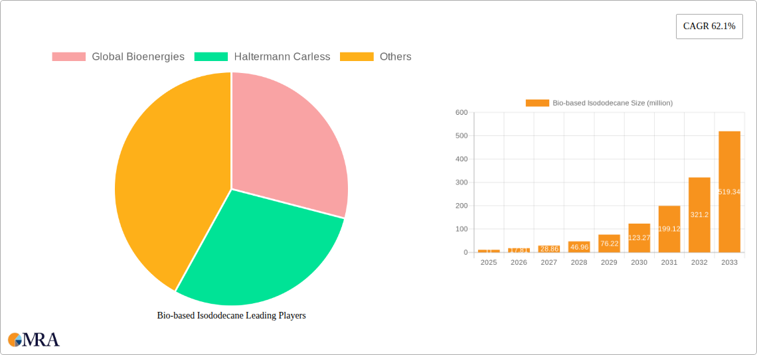Click the 2033 bar labeled 519.34
The image size is (757, 355).
pos(730,192)
